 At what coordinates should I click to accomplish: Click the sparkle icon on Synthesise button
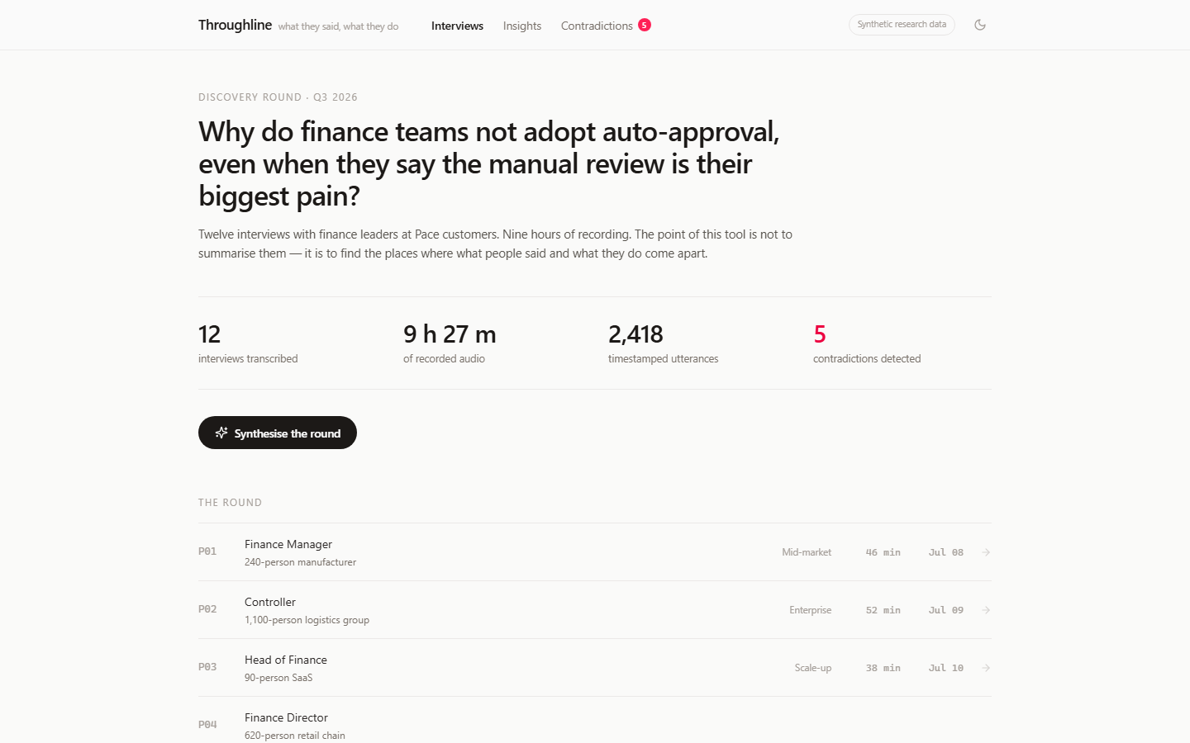tap(221, 433)
